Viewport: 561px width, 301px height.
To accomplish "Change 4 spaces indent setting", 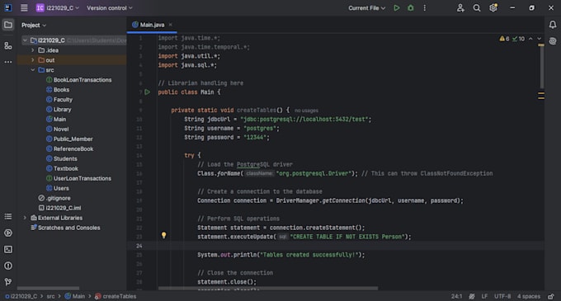I will click(x=529, y=296).
